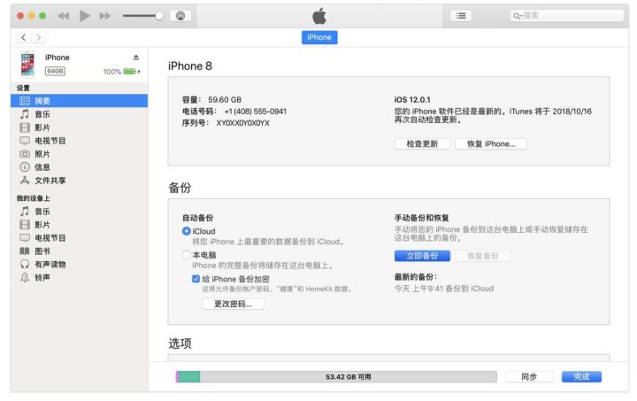Toggle 给 iPhone 备份加密 checkbox

[196, 279]
